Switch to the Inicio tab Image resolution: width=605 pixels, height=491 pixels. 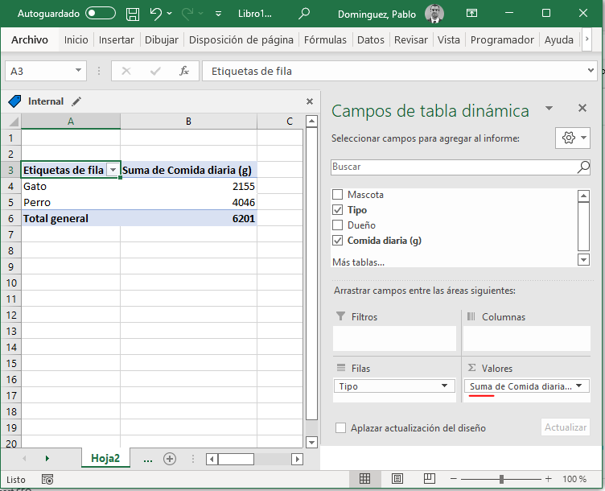[76, 39]
